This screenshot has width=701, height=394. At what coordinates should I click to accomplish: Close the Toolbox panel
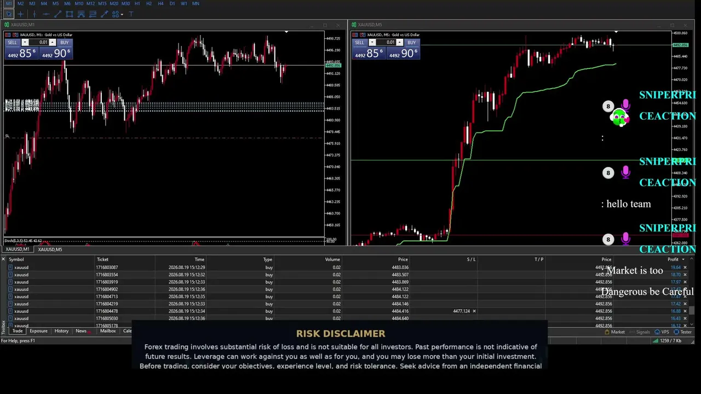3,259
